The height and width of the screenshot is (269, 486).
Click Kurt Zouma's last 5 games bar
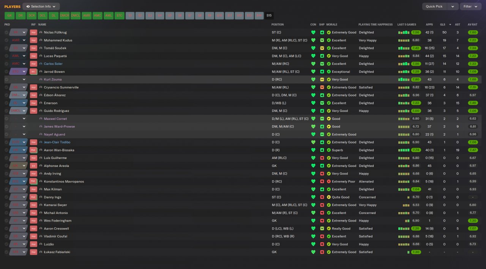[x=404, y=79]
